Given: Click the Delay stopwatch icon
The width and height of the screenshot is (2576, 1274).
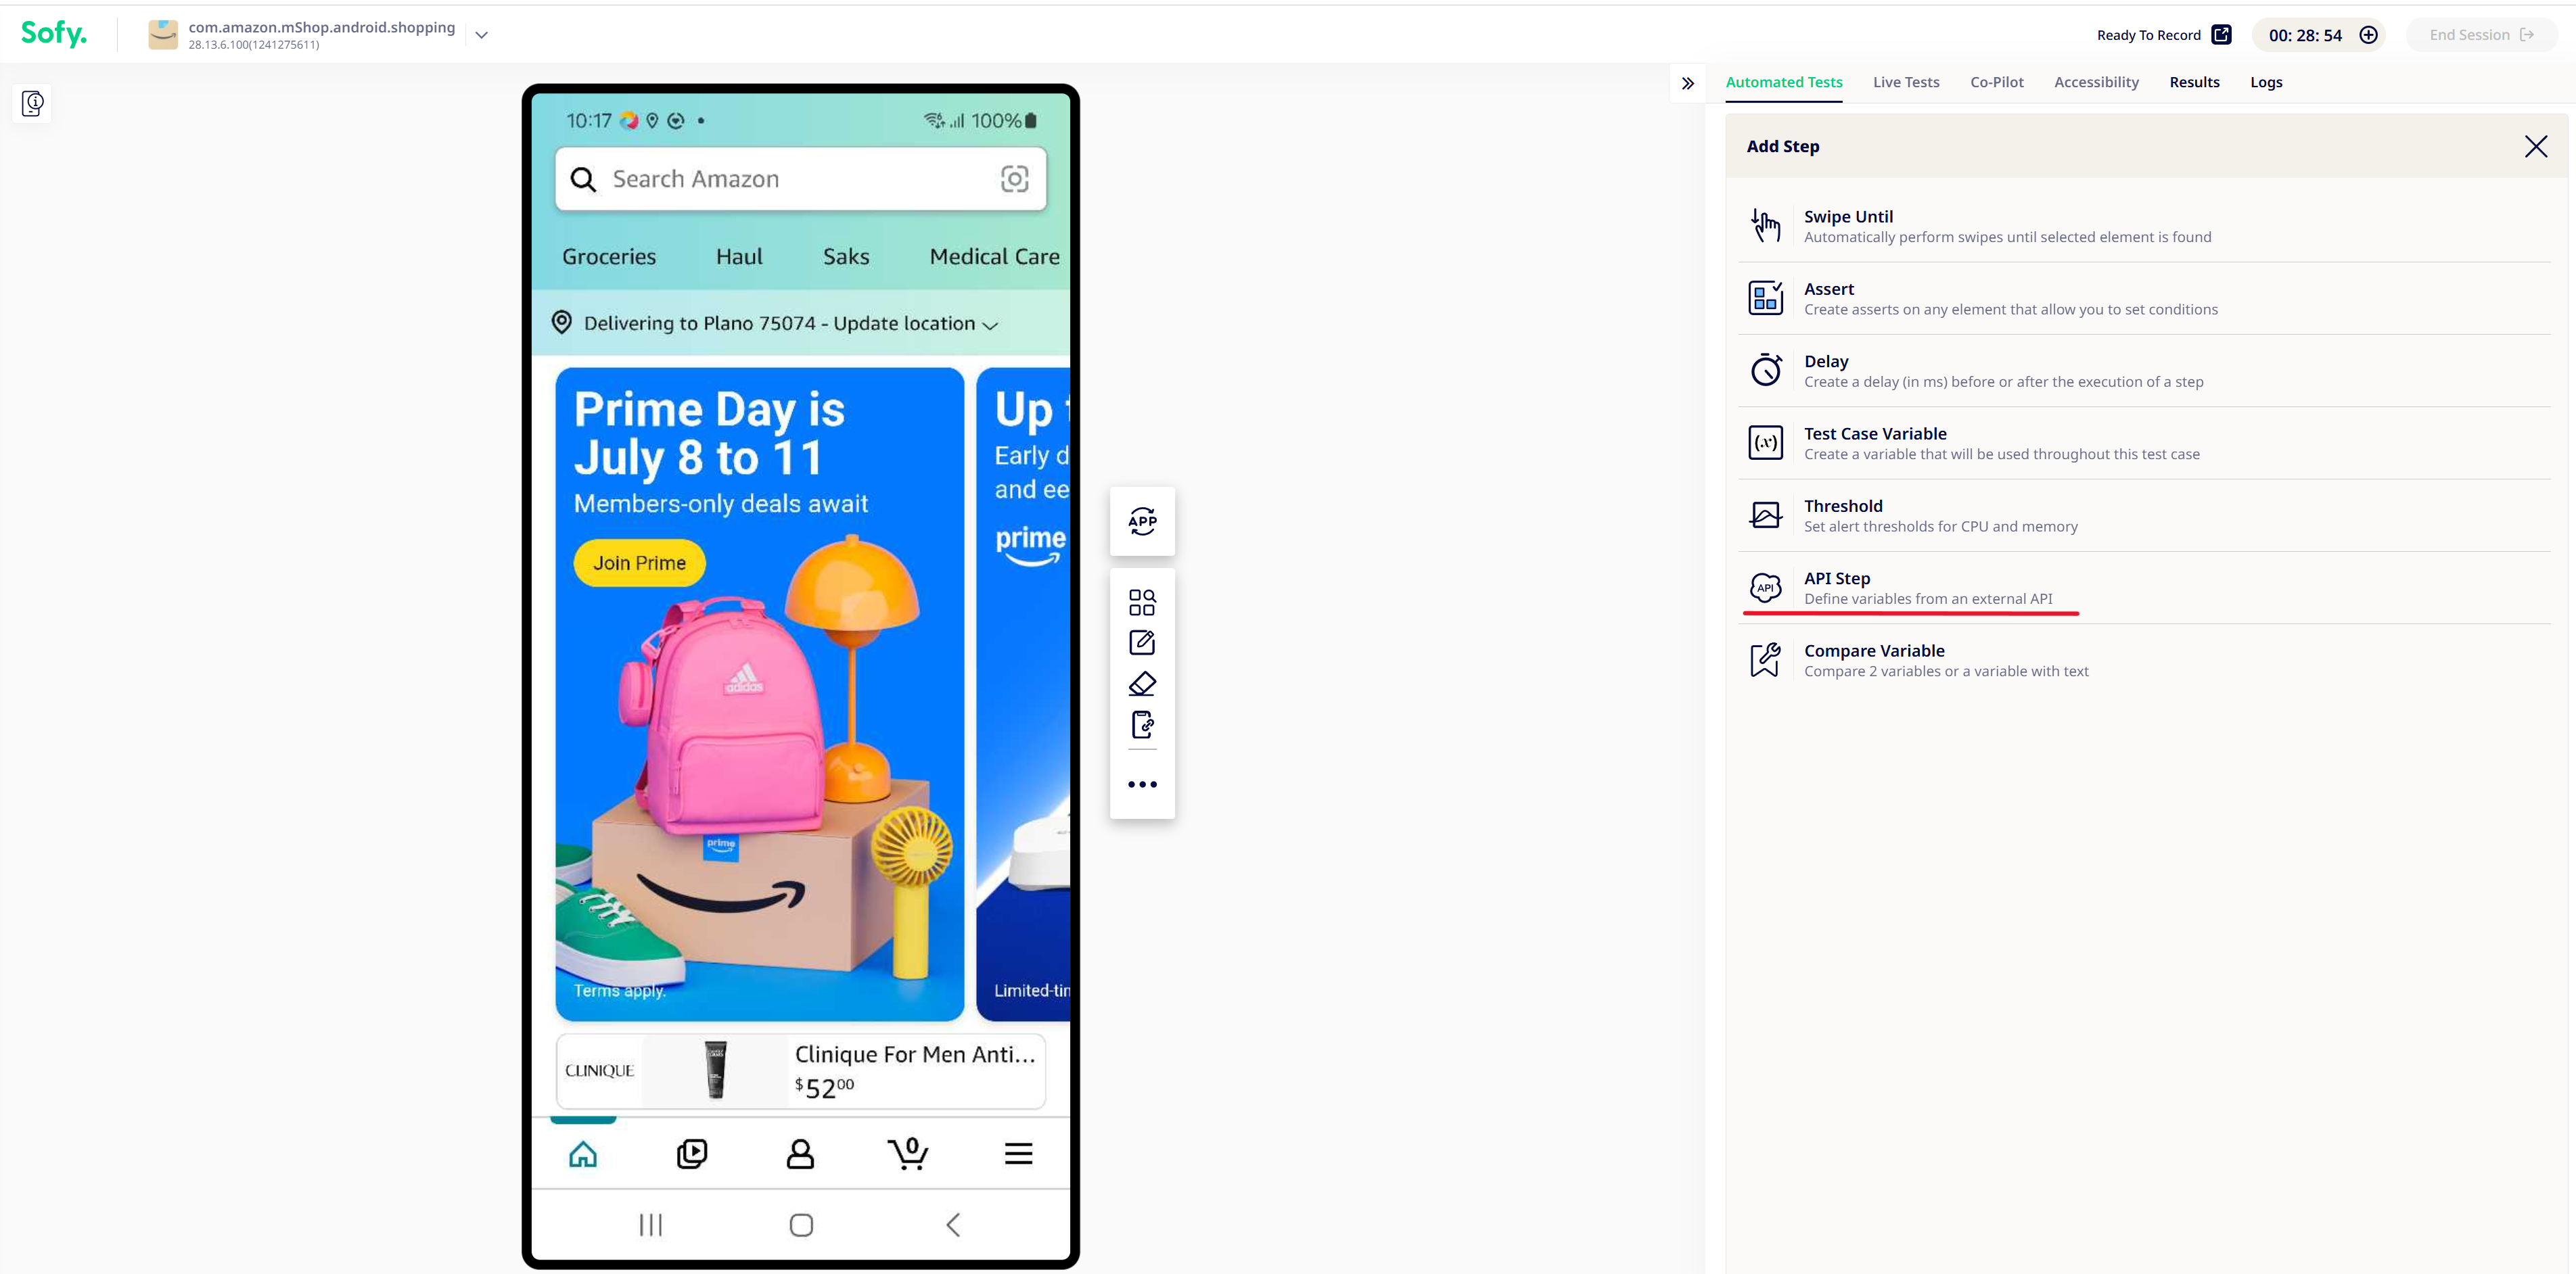Looking at the screenshot, I should (1765, 370).
